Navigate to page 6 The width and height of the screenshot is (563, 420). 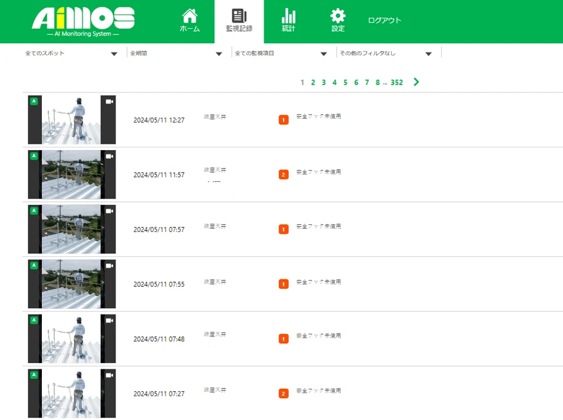coord(356,82)
